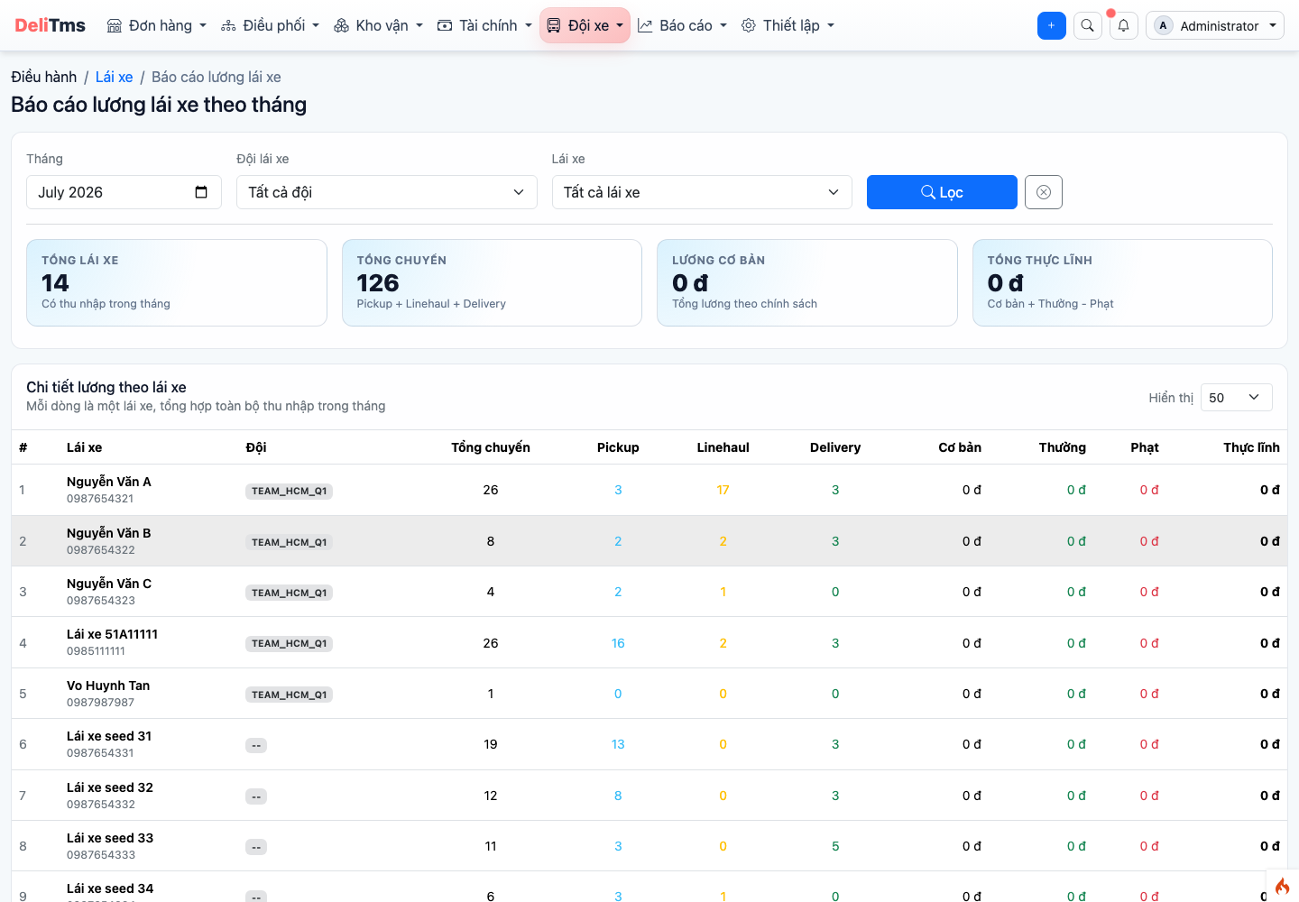Expand the Đội lái xe dropdown
1299x902 pixels.
386,192
